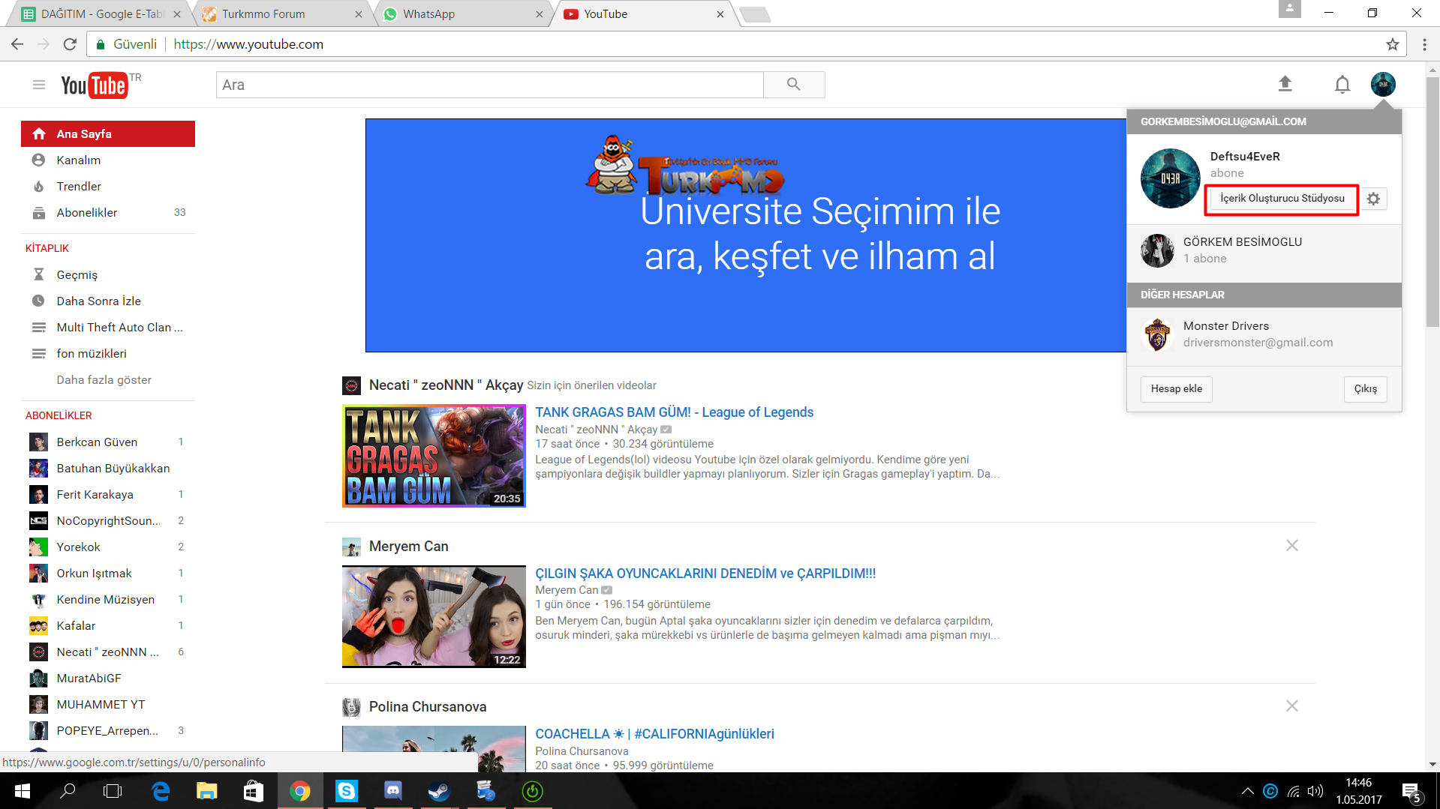Click the Ara search field
The height and width of the screenshot is (809, 1440).
[x=489, y=85]
